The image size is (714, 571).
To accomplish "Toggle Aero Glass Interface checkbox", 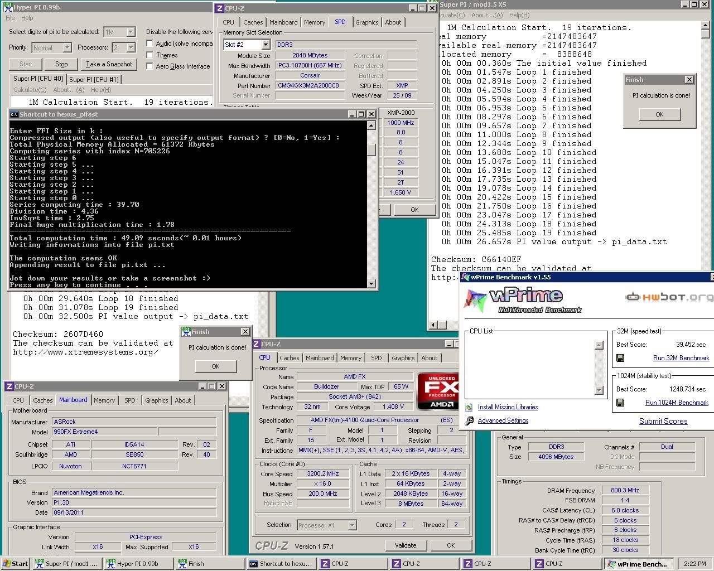I will pyautogui.click(x=149, y=66).
